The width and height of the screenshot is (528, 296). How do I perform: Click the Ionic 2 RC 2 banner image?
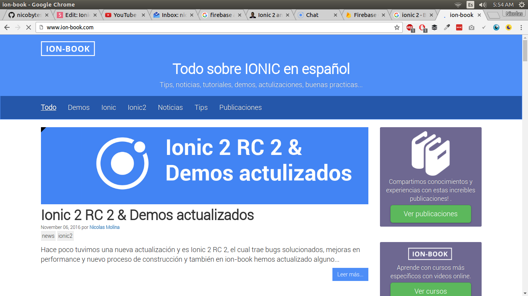(x=204, y=166)
